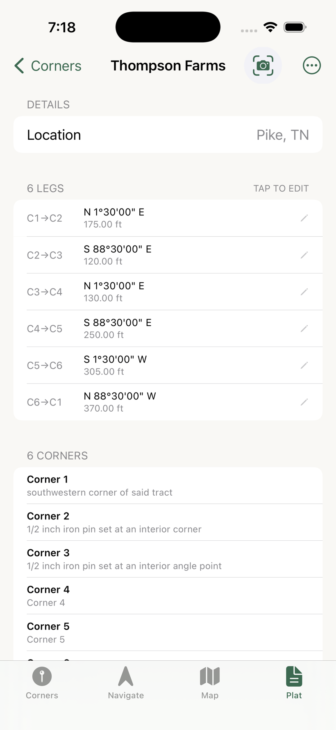Open the Corner 4 entry
The image size is (336, 730).
tap(168, 596)
